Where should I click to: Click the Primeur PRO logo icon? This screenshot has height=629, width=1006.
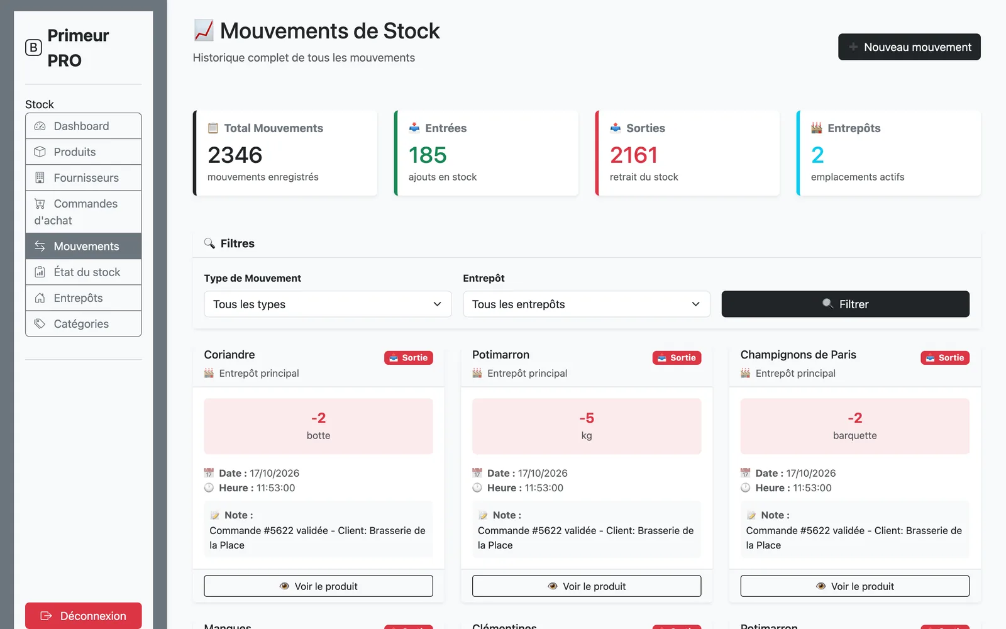tap(33, 48)
